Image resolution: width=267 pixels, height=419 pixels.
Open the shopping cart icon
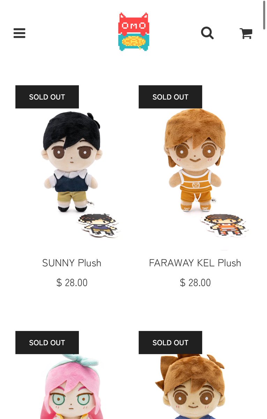click(x=246, y=34)
